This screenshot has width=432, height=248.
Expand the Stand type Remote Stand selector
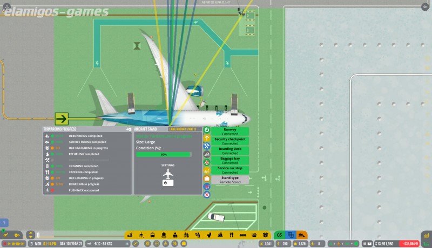click(x=230, y=180)
